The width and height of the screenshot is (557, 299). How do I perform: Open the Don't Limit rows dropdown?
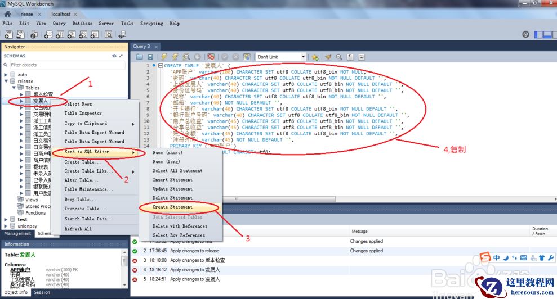(x=303, y=57)
